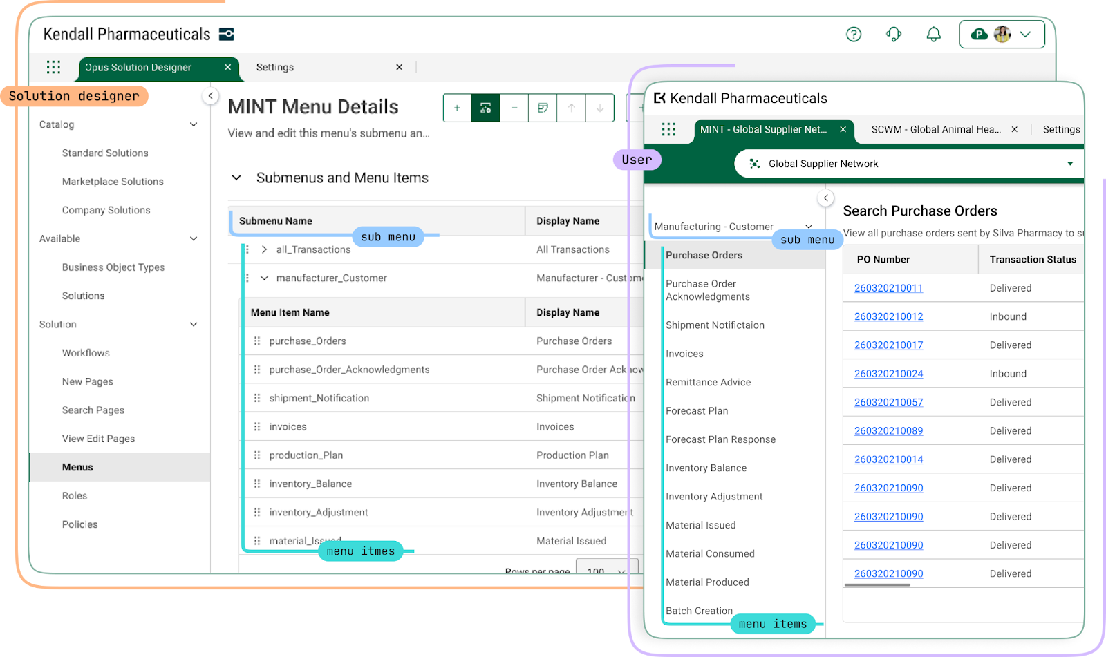Switch to Settings tab in Solution Designer window
This screenshot has width=1106, height=657.
(x=275, y=67)
